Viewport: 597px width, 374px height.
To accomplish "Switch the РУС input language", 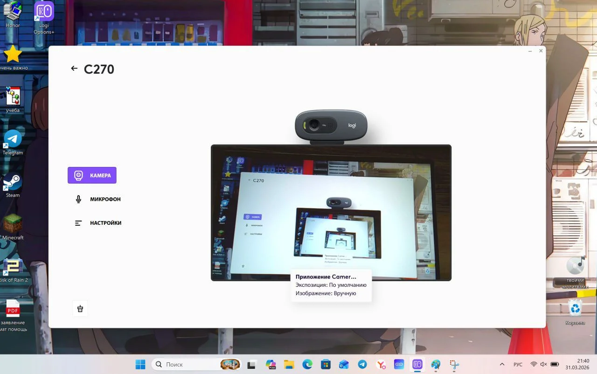I will 518,364.
